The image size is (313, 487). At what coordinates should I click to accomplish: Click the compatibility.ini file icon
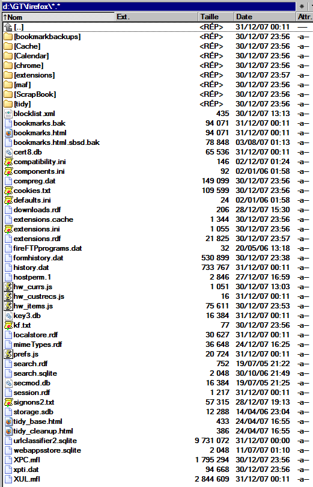(x=8, y=162)
